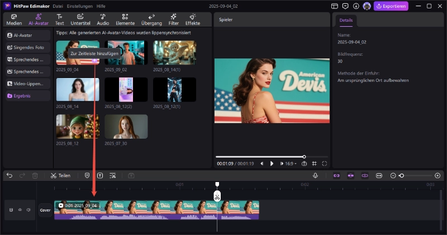Screen dimensions: 447x235
Task: Open the user account avatar
Action: (x=367, y=6)
